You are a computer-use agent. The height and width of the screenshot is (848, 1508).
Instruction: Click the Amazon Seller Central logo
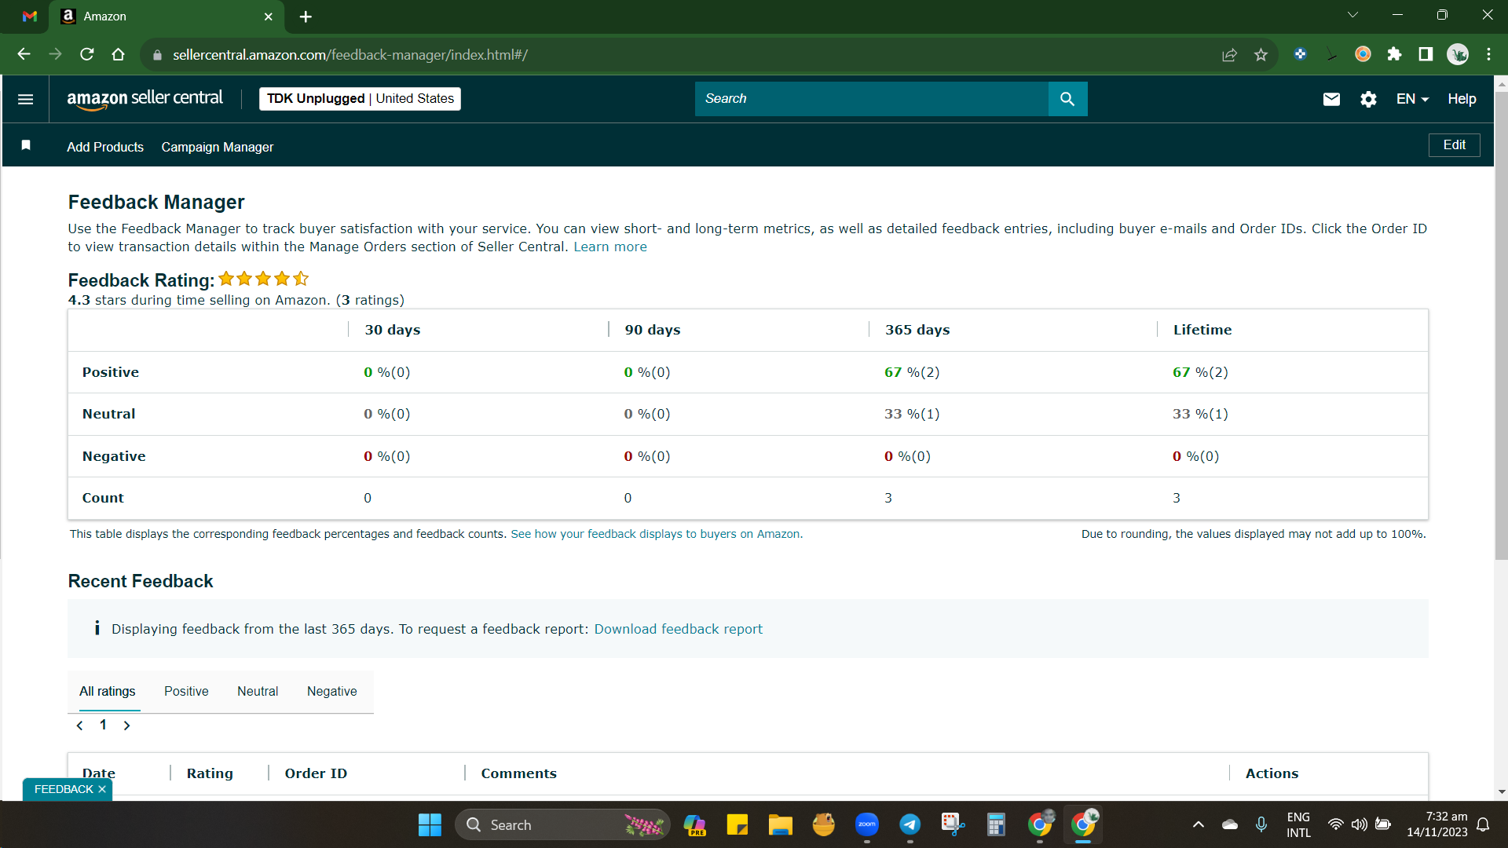click(145, 99)
